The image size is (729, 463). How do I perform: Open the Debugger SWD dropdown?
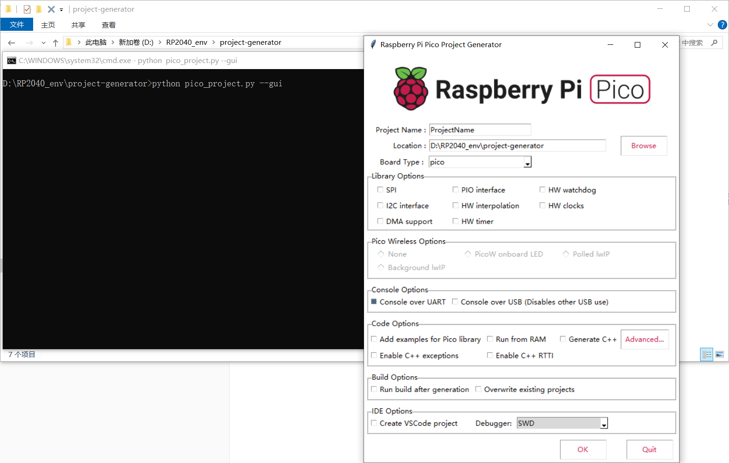point(604,423)
